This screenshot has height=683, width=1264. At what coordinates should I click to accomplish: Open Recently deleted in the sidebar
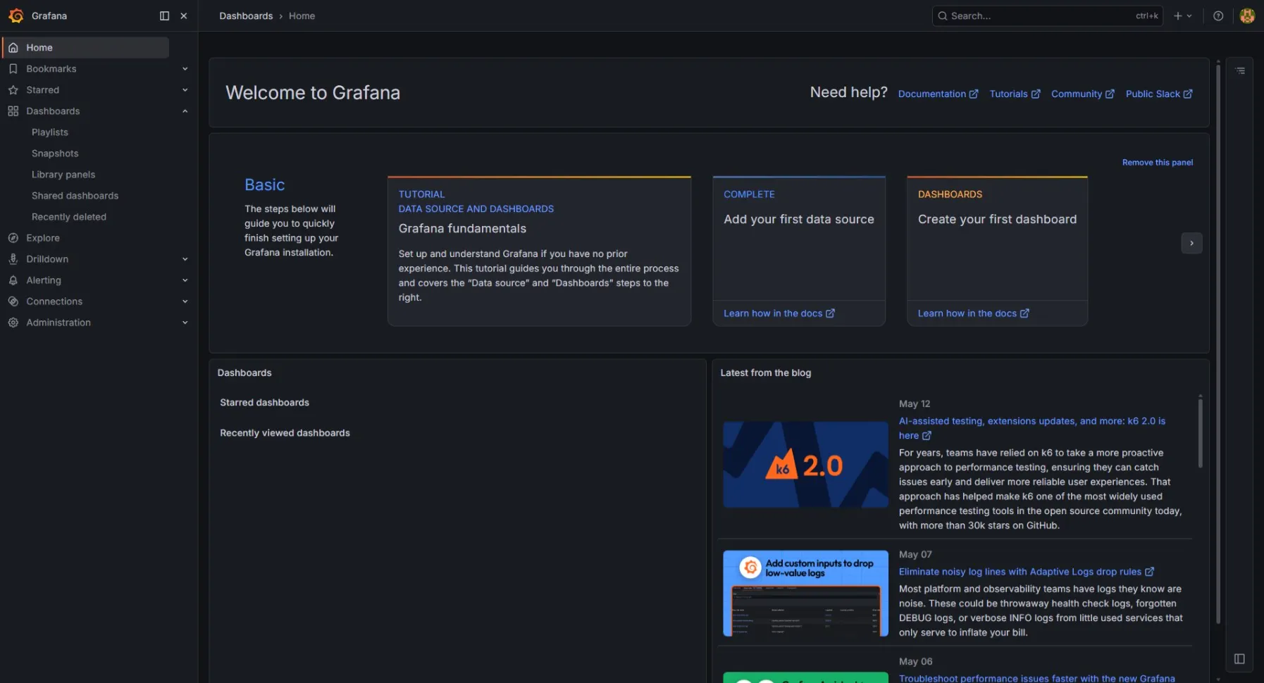click(x=69, y=216)
